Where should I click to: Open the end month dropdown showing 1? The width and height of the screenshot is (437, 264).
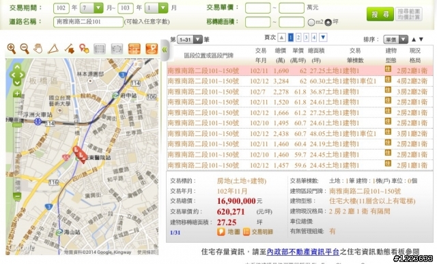coord(156,8)
